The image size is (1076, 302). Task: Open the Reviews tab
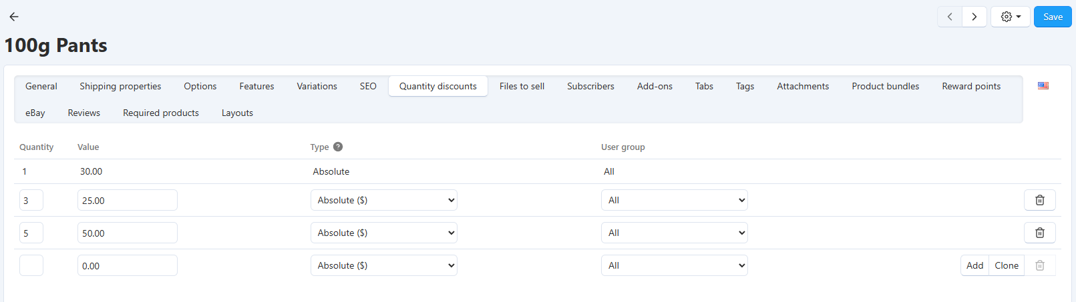pyautogui.click(x=83, y=113)
